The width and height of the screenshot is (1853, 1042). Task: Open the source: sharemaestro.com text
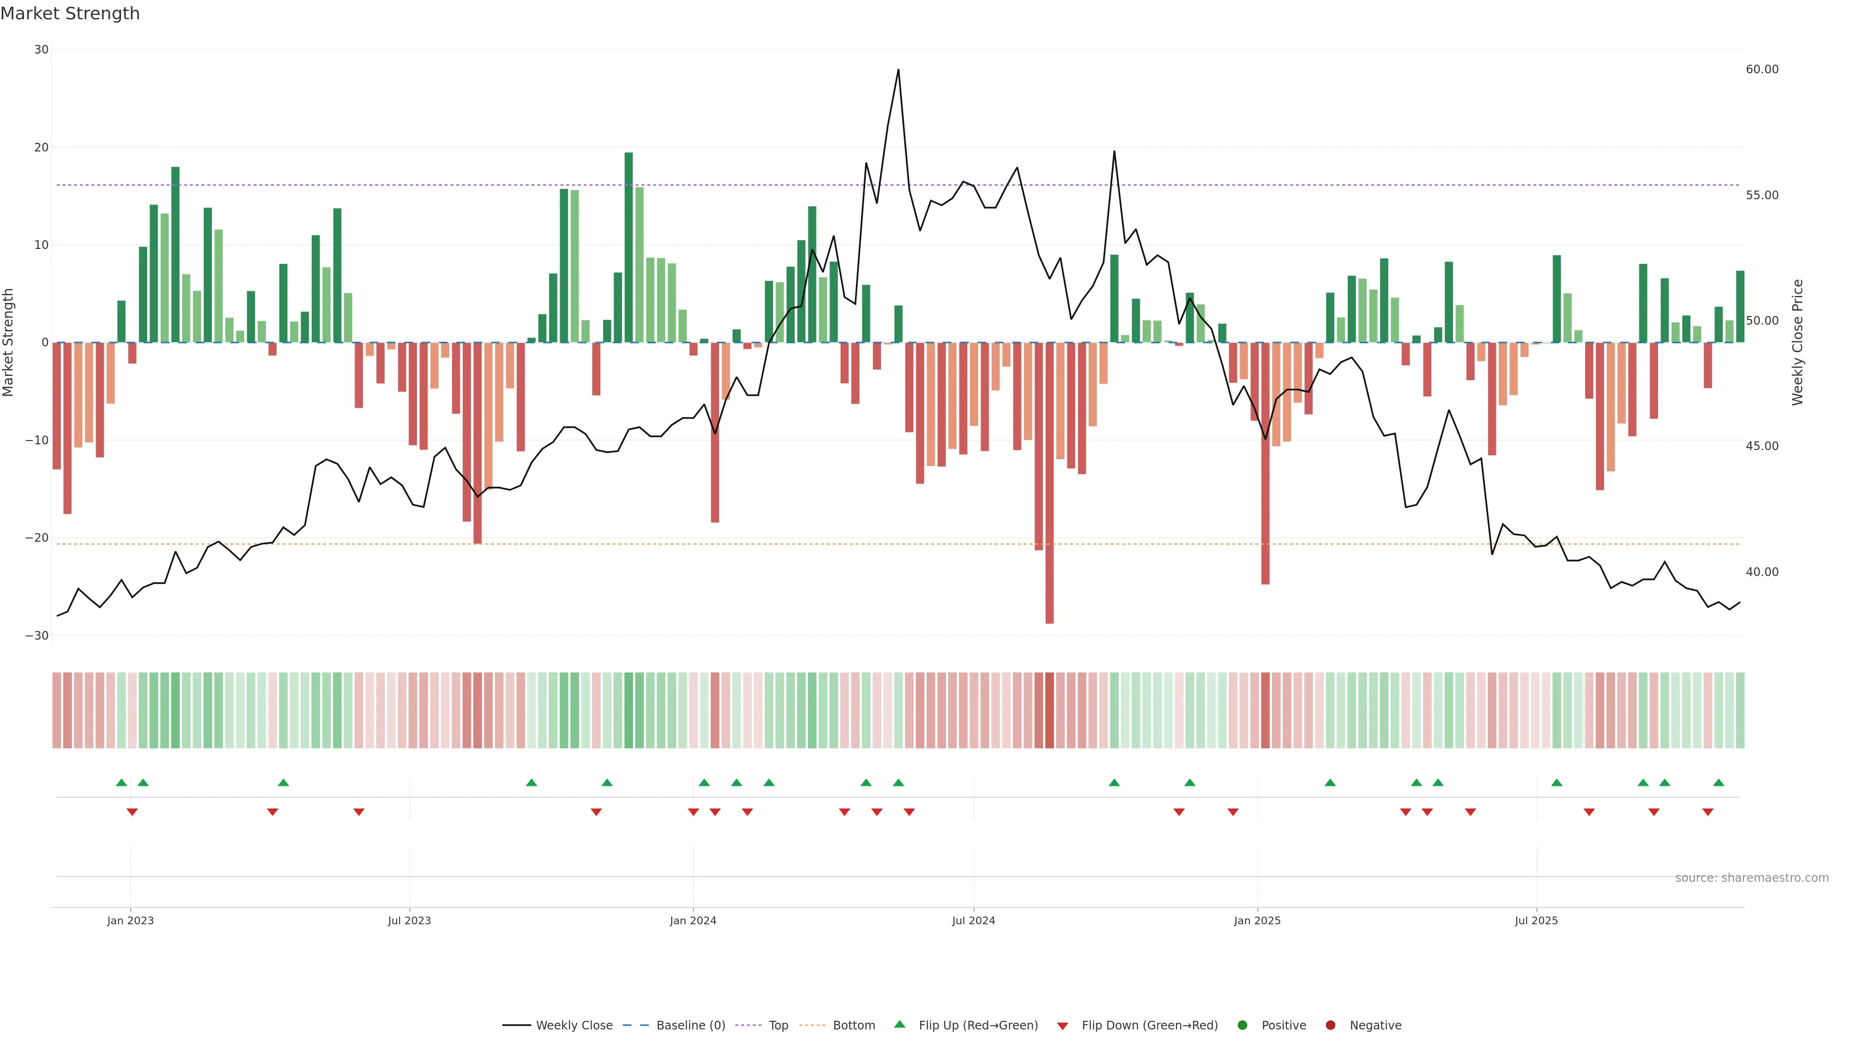tap(1752, 878)
